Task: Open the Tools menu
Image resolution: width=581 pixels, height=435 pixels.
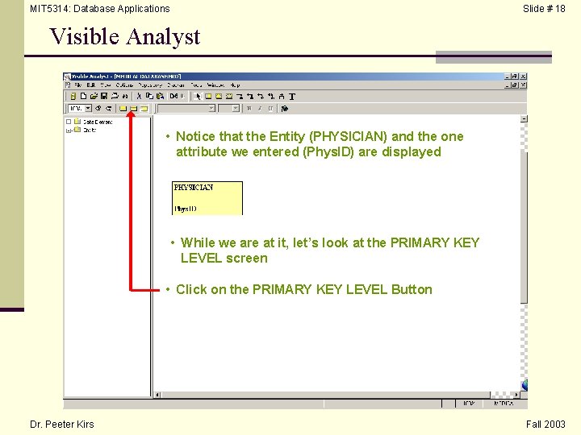Action: click(196, 85)
